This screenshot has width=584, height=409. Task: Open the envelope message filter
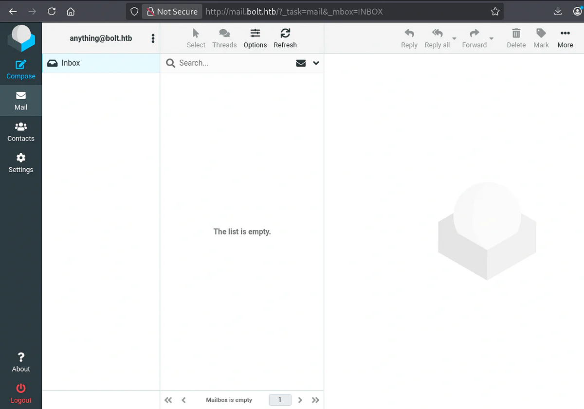pos(301,63)
